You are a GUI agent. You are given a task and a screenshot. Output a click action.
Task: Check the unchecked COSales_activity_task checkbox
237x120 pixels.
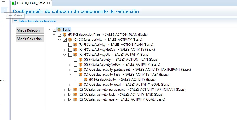75,75
